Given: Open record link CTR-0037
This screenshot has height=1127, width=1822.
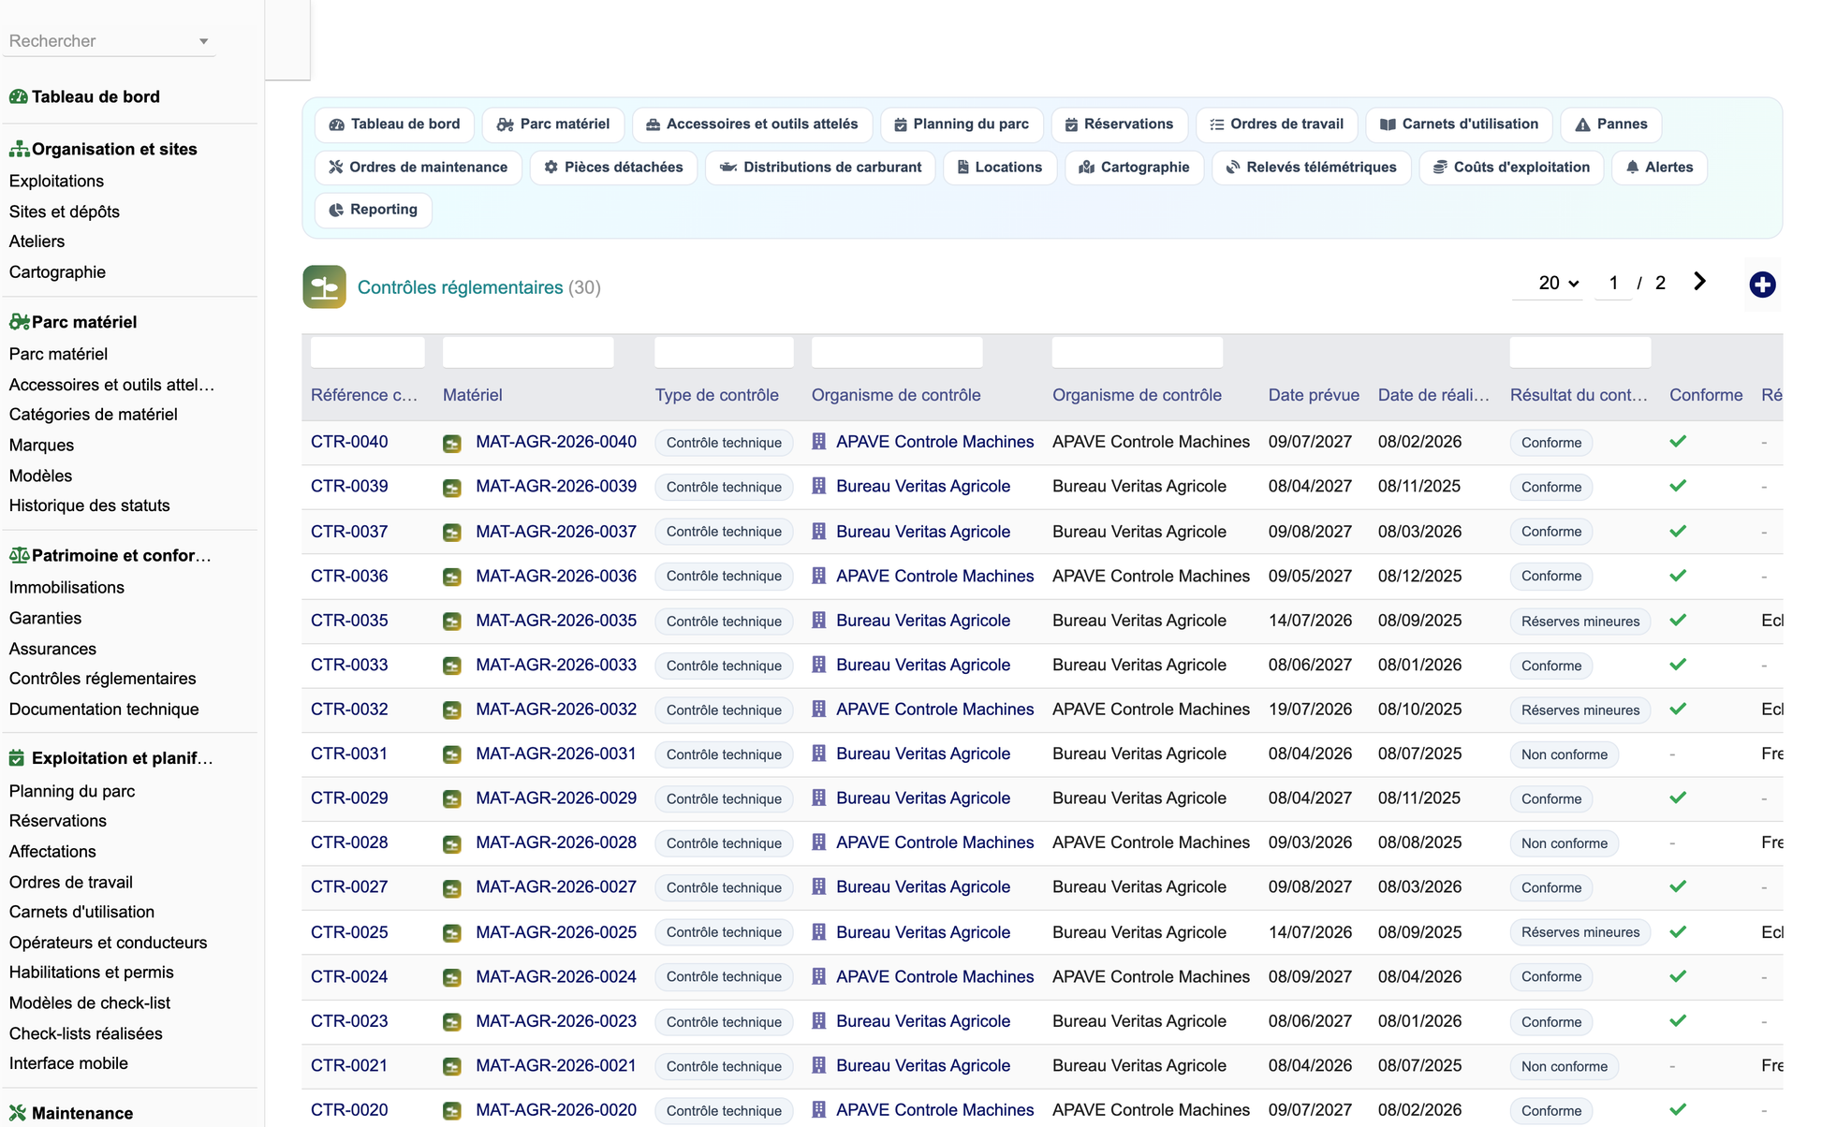Looking at the screenshot, I should pyautogui.click(x=349, y=532).
